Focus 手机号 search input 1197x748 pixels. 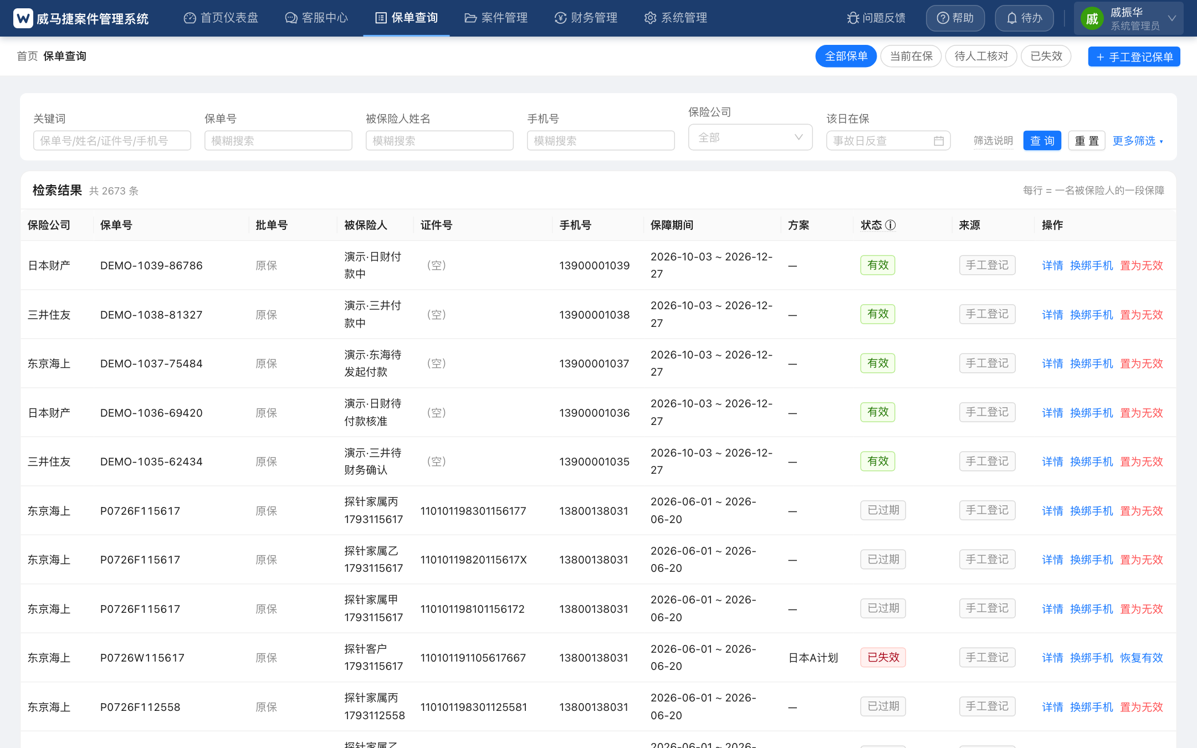pyautogui.click(x=601, y=141)
